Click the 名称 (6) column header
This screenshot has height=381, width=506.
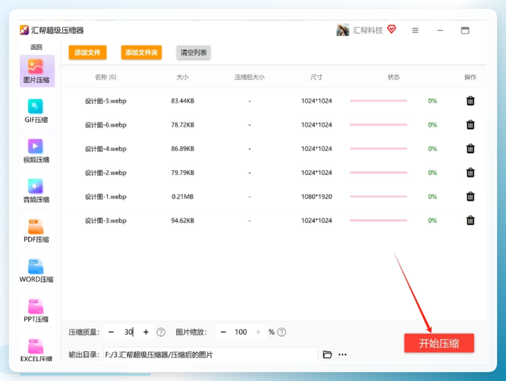tap(105, 77)
